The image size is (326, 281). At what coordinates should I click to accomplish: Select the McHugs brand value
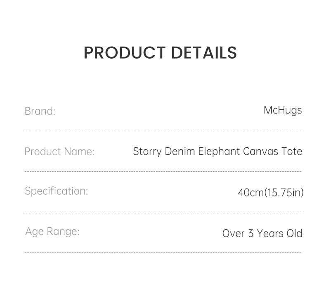coord(283,110)
